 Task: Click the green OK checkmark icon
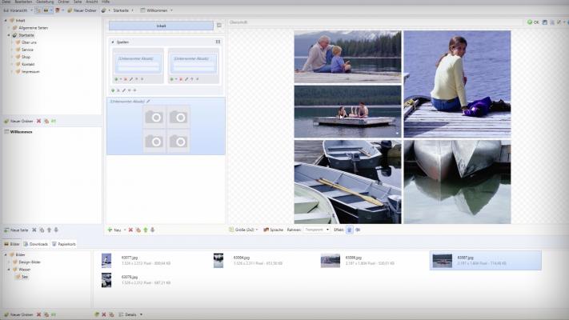(x=529, y=22)
